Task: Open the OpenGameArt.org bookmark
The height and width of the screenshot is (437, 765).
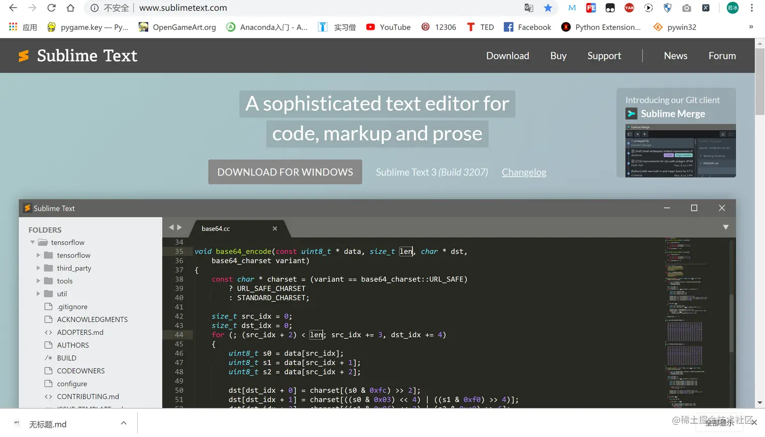Action: pyautogui.click(x=177, y=27)
